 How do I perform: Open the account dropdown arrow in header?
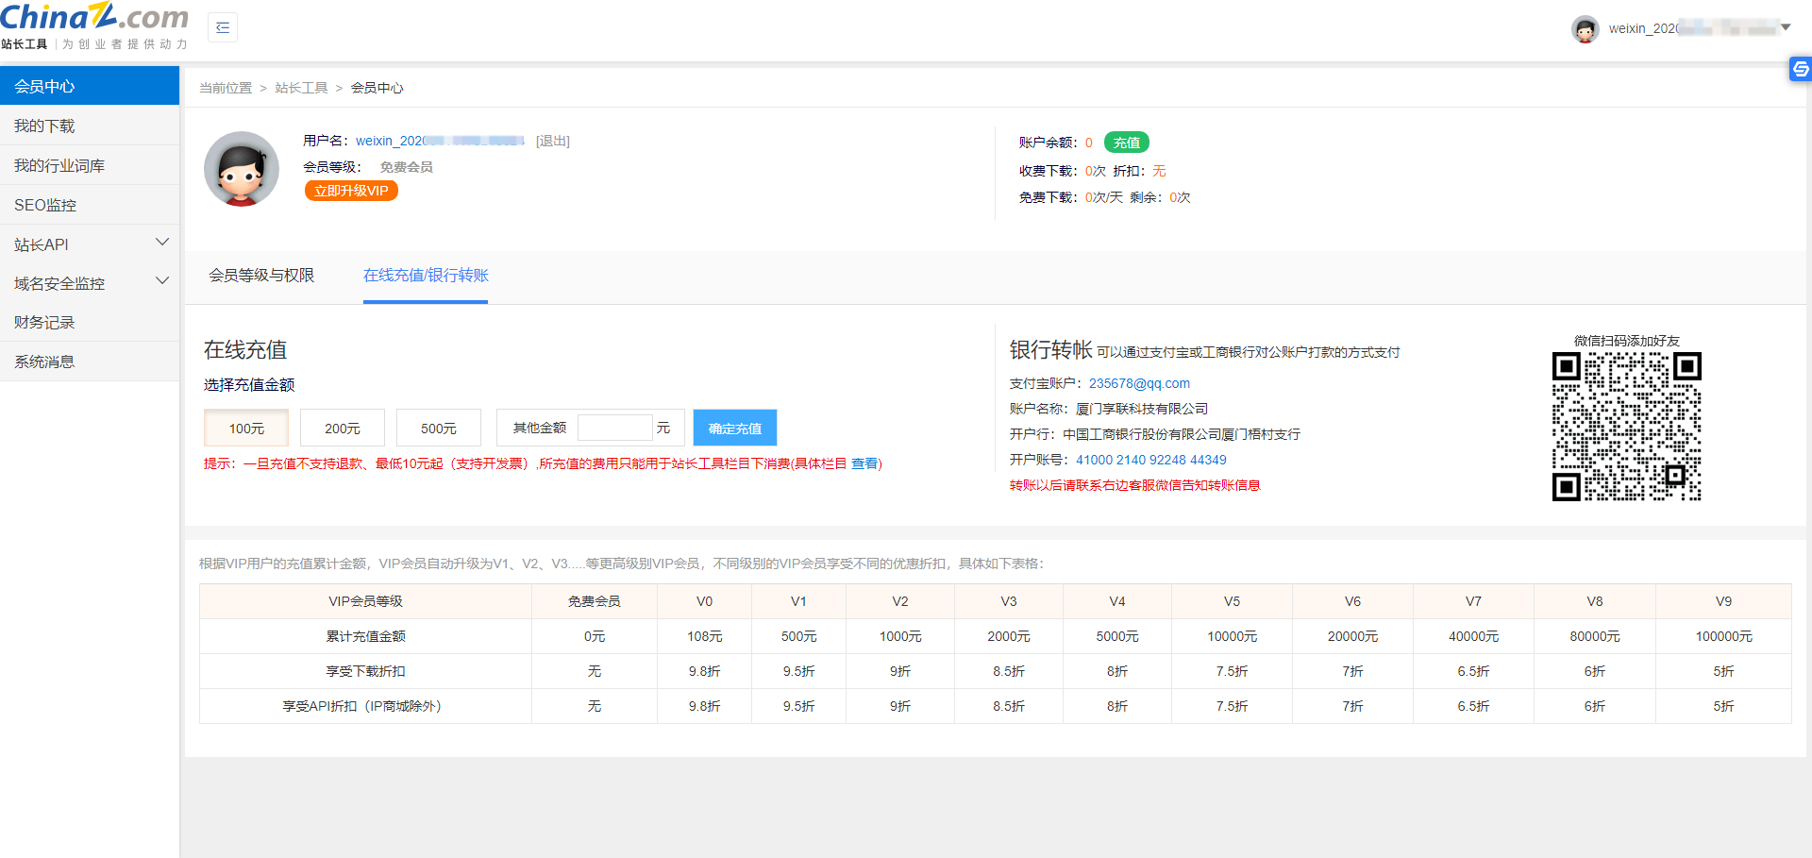[x=1786, y=27]
